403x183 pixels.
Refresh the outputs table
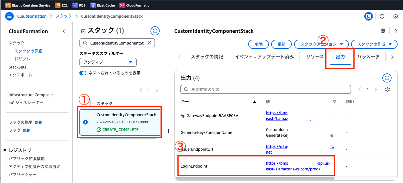click(x=387, y=78)
